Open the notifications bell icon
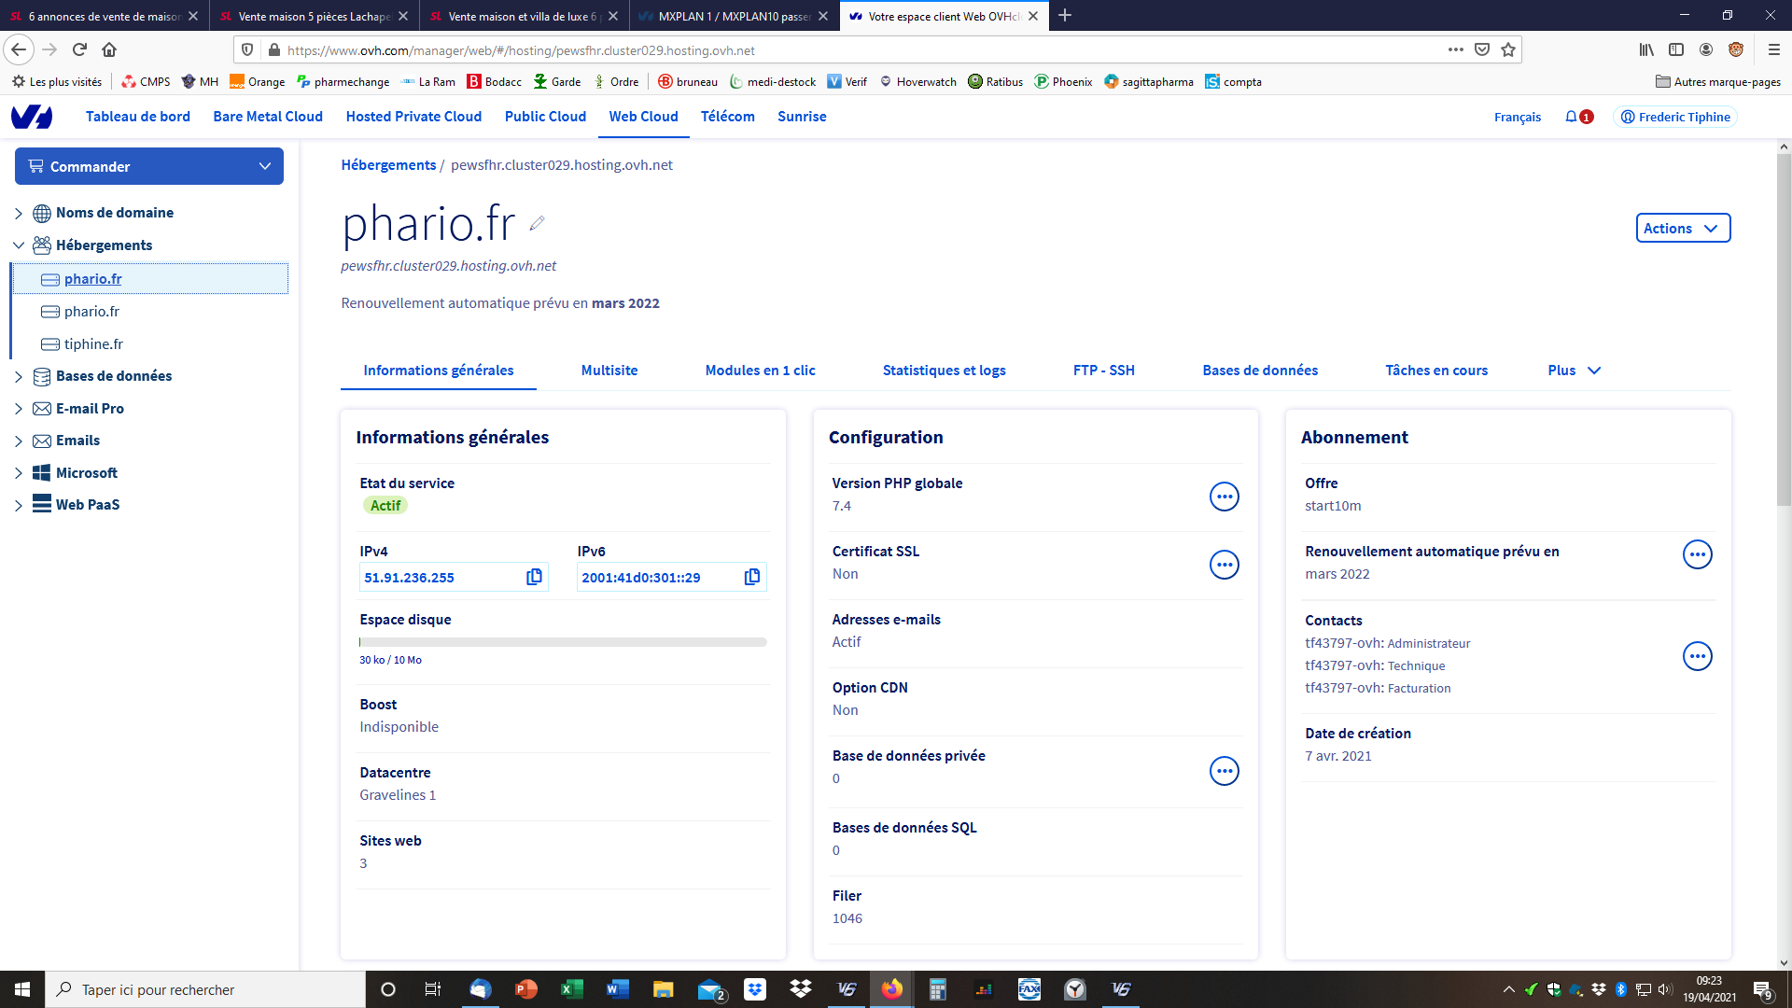Image resolution: width=1792 pixels, height=1008 pixels. 1571,117
